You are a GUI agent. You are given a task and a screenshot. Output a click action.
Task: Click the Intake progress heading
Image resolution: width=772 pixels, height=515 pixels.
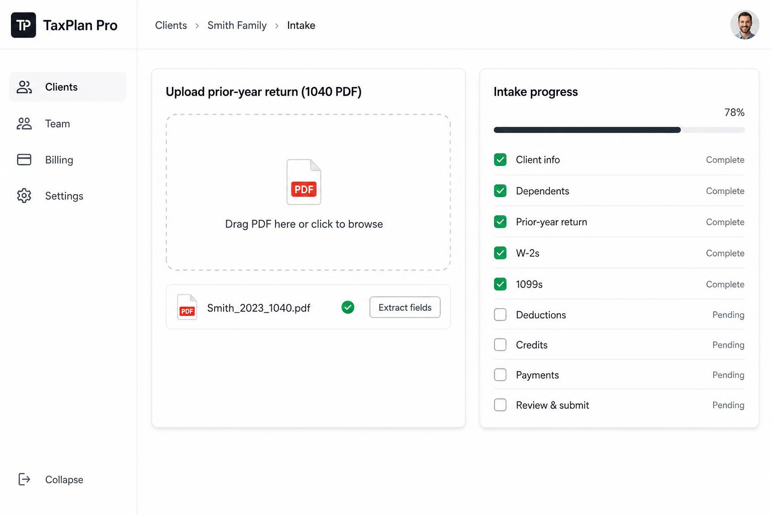pos(536,92)
